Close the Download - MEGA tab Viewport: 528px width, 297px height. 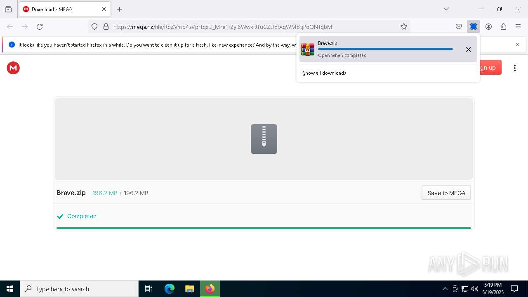(x=104, y=9)
